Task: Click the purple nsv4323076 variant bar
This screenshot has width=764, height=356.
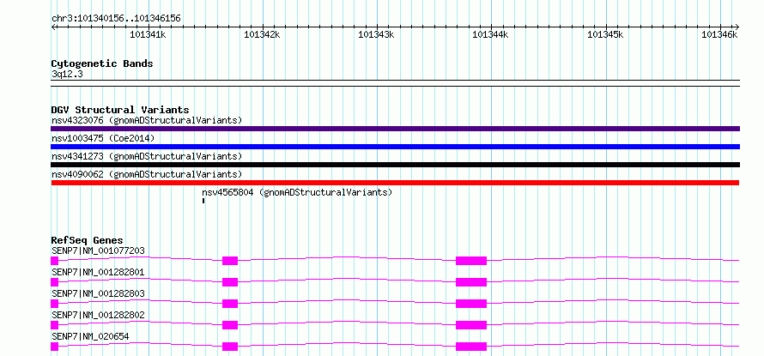Action: click(x=395, y=129)
